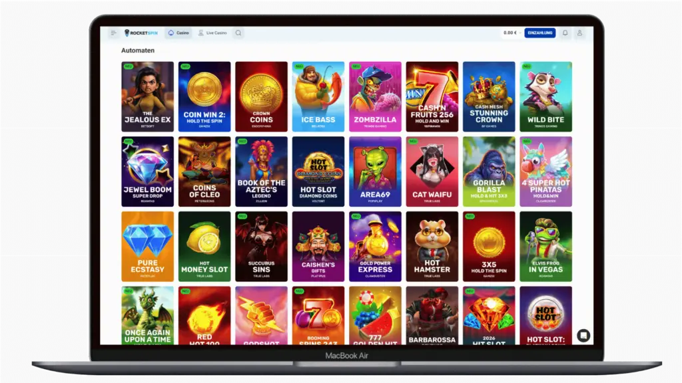Open Stunning Crown game tile
Screen dimensions: 682x383
click(489, 96)
